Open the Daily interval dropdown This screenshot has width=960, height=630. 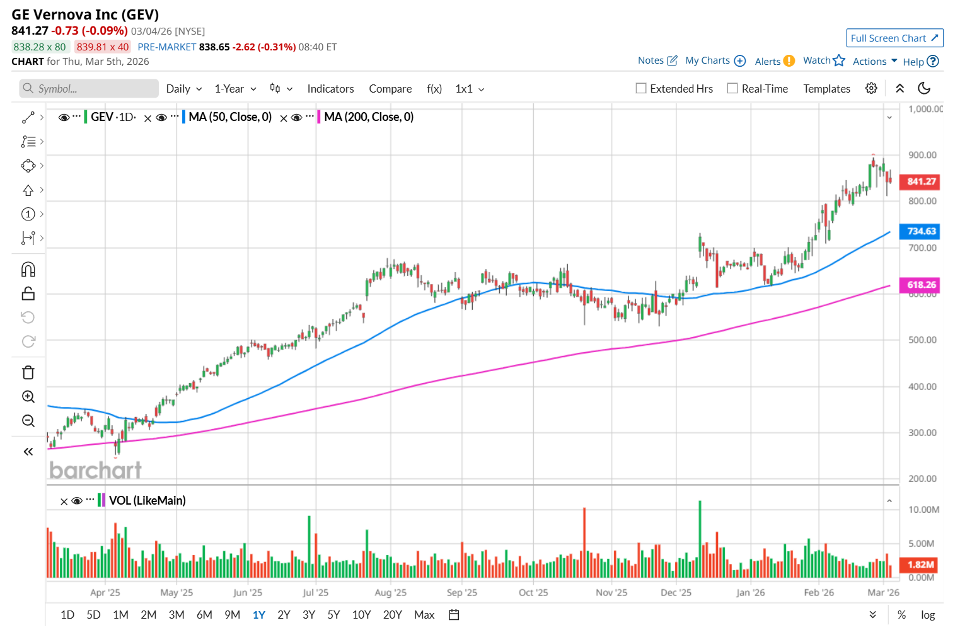[x=183, y=89]
